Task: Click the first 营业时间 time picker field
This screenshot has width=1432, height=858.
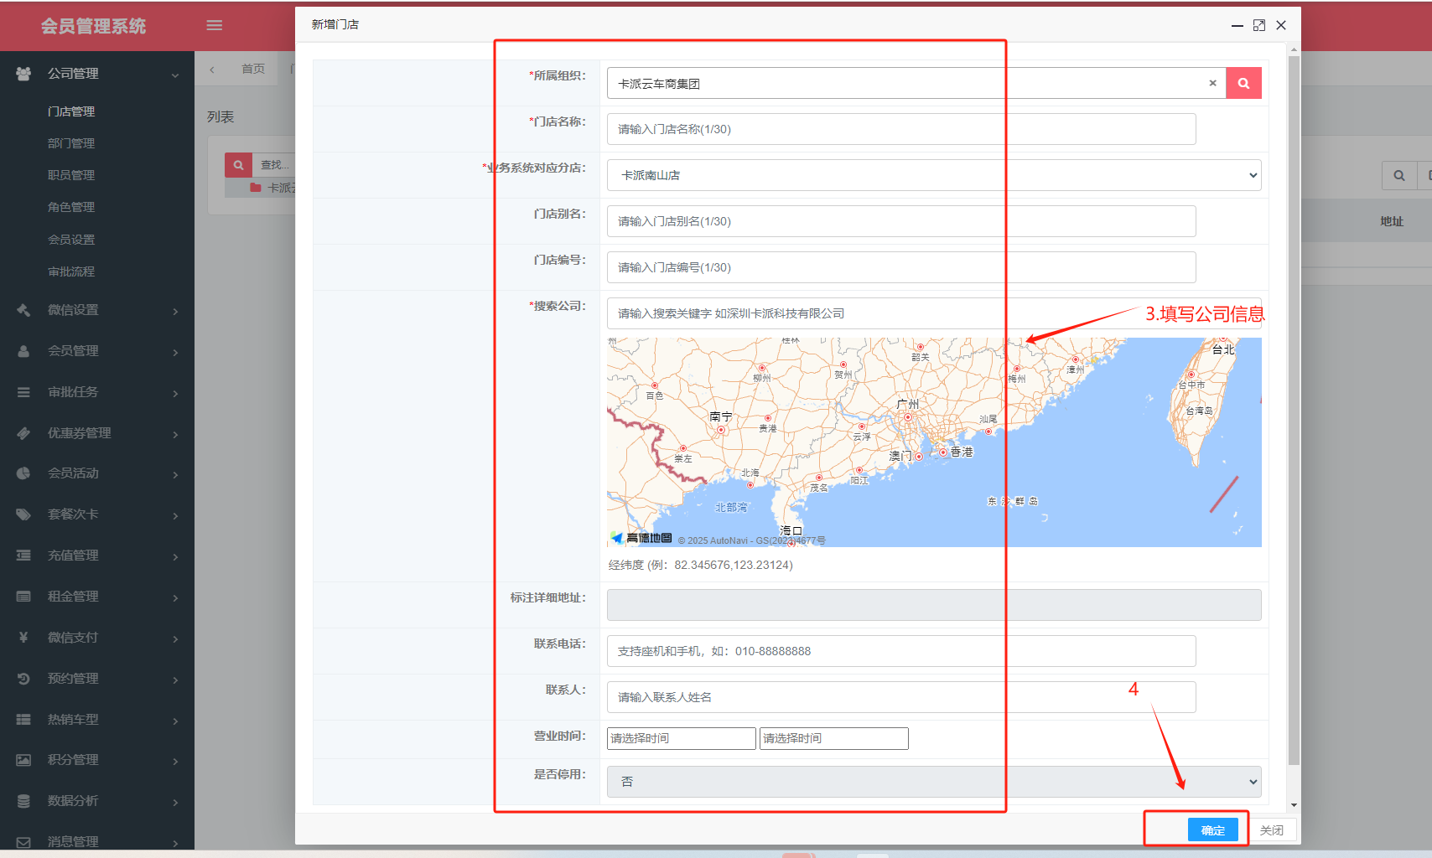Action: tap(681, 738)
